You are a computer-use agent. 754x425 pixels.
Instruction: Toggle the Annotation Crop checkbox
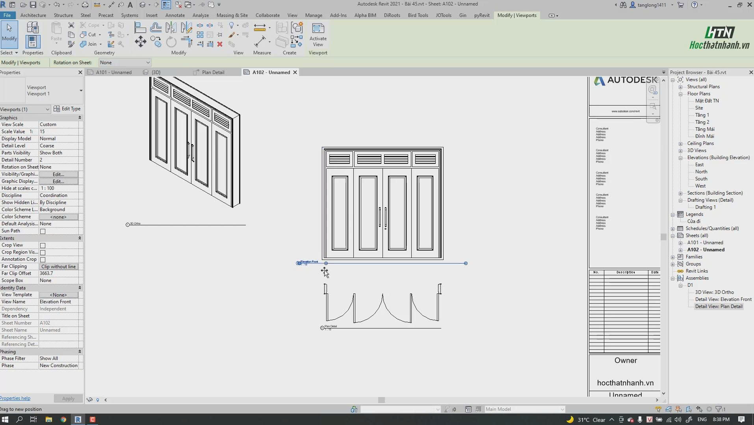point(43,260)
